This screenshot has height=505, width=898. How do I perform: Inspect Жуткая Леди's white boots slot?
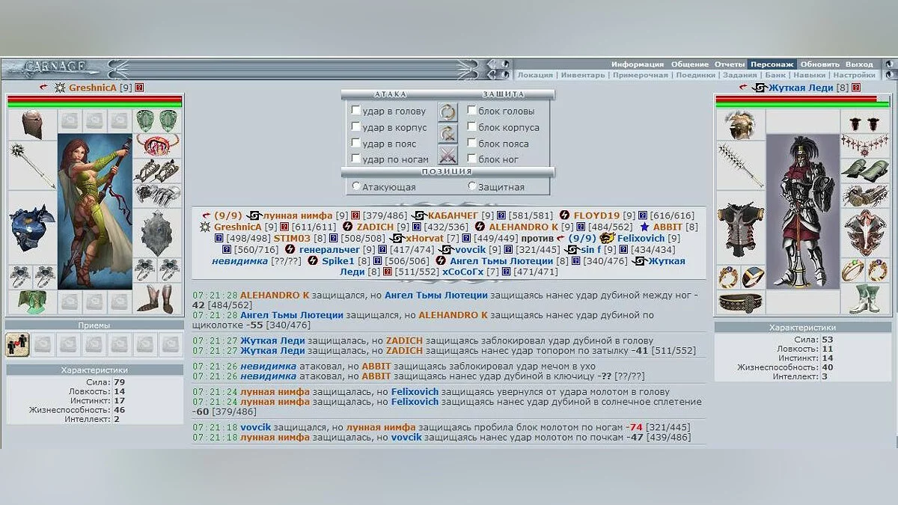(x=865, y=299)
